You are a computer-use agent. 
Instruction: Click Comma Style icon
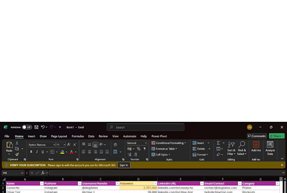pyautogui.click(x=144, y=149)
